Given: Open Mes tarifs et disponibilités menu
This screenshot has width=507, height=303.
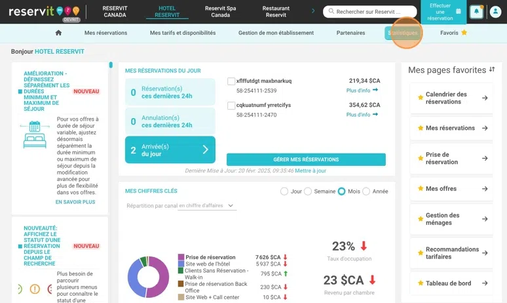Looking at the screenshot, I should point(183,33).
